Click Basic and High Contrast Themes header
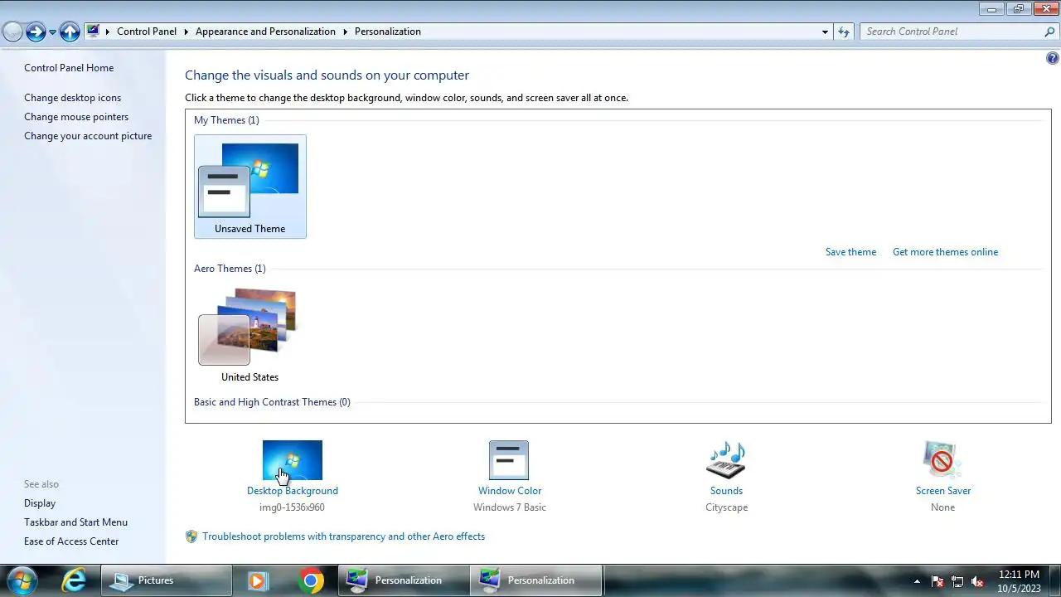The width and height of the screenshot is (1061, 597). coord(272,402)
